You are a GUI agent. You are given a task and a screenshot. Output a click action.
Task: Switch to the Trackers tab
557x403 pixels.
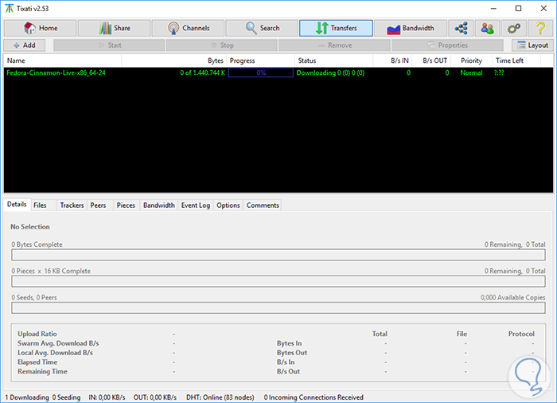pyautogui.click(x=72, y=205)
